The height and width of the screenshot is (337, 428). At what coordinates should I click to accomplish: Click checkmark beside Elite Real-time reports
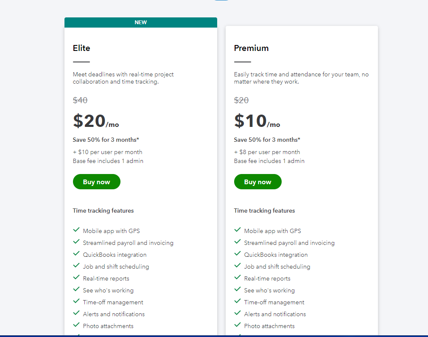(76, 277)
